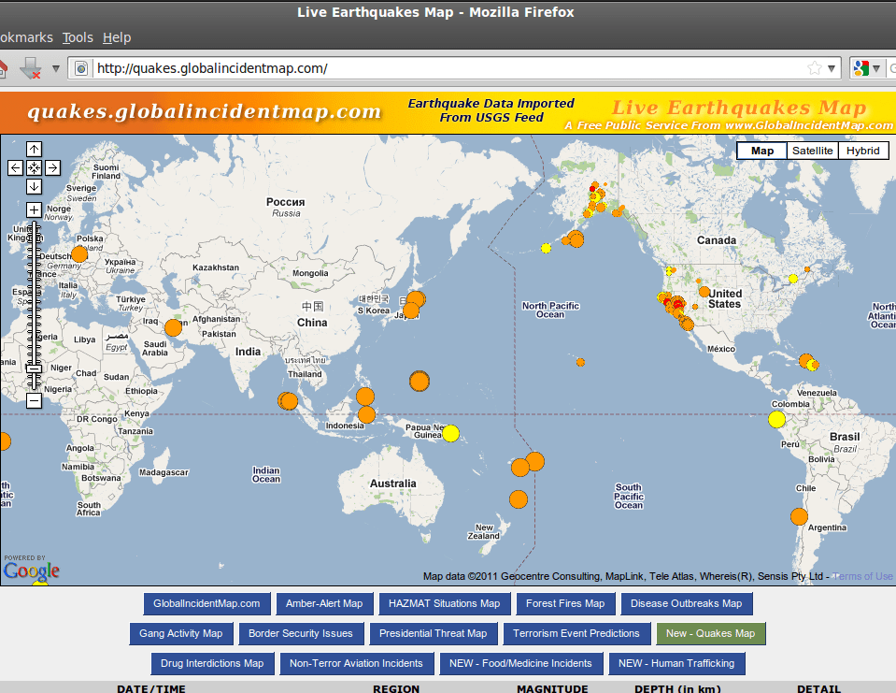
Task: Click the yellow marker in the Aleutian Islands
Action: pyautogui.click(x=546, y=248)
